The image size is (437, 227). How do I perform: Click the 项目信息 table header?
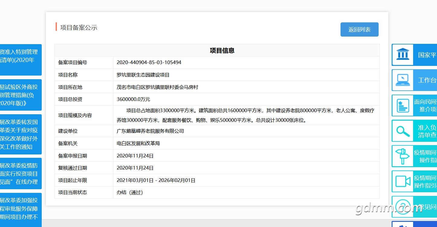coord(222,50)
